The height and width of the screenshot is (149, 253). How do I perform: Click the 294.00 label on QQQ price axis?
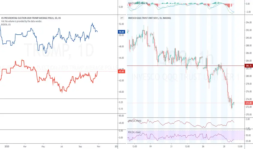coord(249,22)
